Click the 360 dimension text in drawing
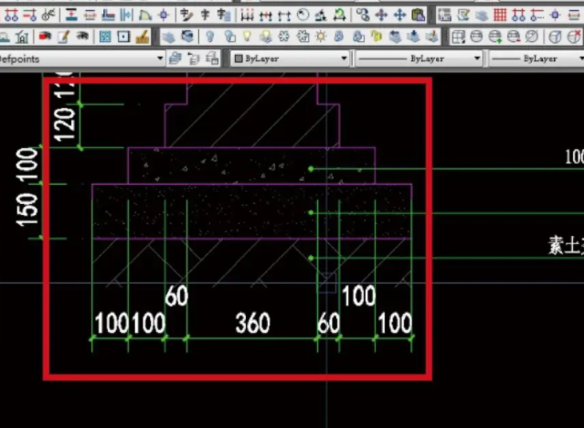 [x=252, y=323]
